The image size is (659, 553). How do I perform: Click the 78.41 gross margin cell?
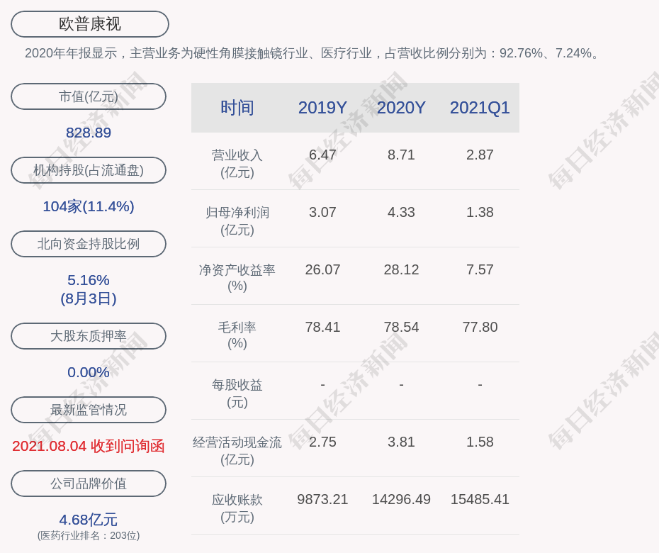point(322,327)
